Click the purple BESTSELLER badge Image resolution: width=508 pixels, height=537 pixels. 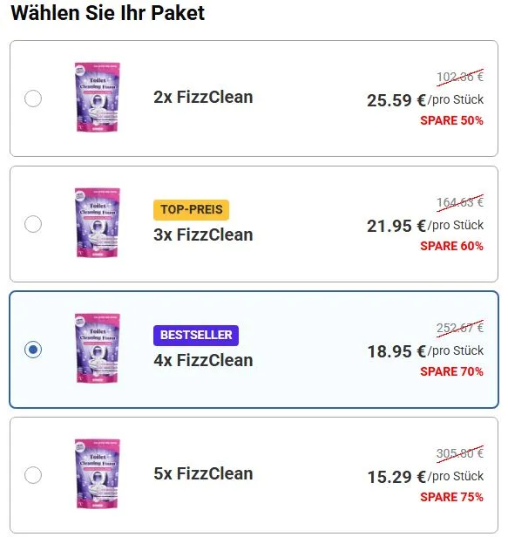tap(196, 336)
